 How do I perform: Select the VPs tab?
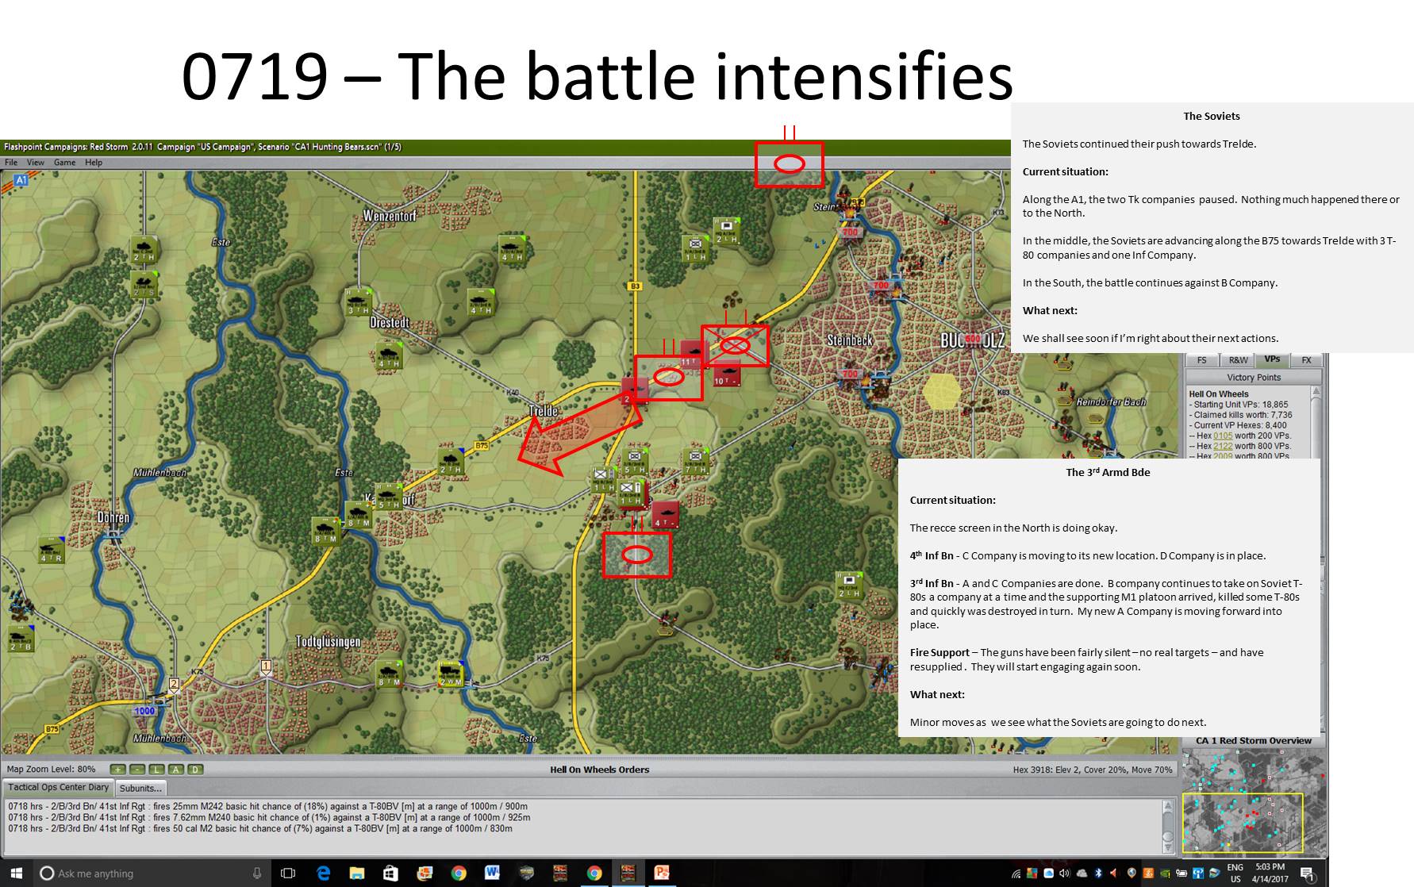1273,359
